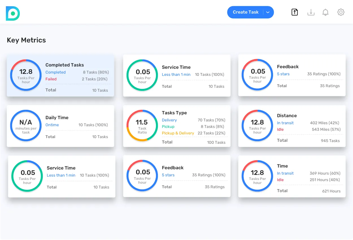Image resolution: width=353 pixels, height=240 pixels.
Task: Click Idle in the Distance card
Action: click(280, 130)
